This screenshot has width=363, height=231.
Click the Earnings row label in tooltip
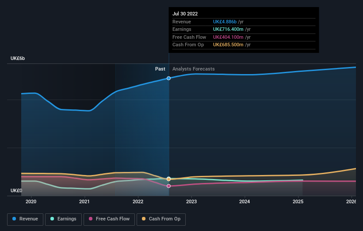(182, 29)
